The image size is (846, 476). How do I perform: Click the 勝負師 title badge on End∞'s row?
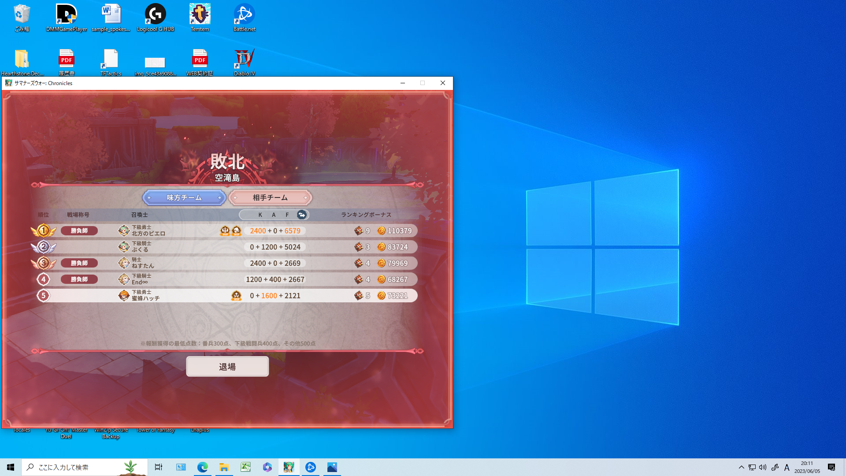click(79, 279)
